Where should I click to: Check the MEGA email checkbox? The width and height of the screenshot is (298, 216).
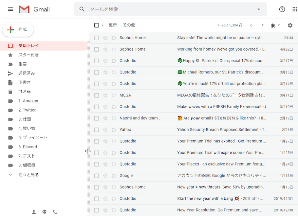97,95
